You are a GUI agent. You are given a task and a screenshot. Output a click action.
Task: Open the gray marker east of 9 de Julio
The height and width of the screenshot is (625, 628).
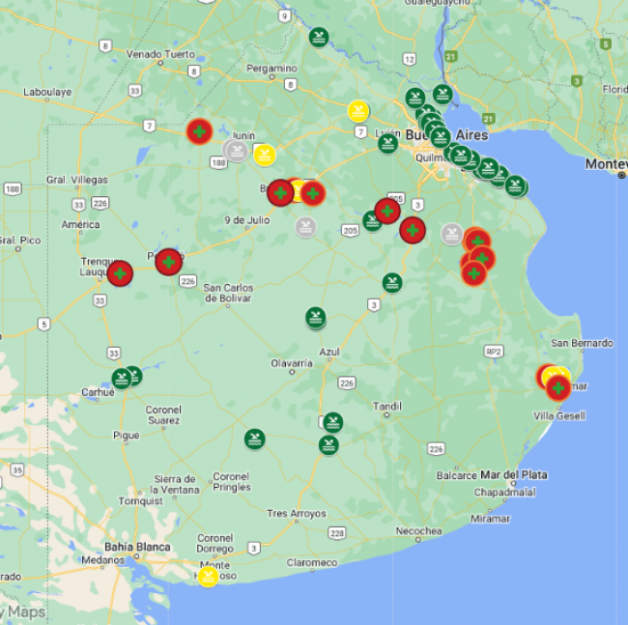305,227
